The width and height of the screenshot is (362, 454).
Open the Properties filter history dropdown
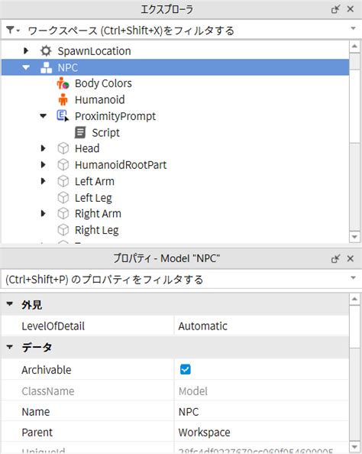click(x=353, y=278)
